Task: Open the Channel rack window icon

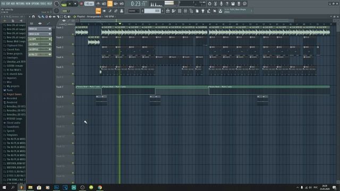Action: (x=180, y=11)
